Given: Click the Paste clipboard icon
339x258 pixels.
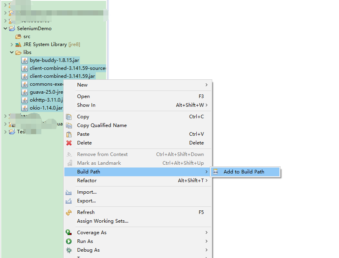Looking at the screenshot, I should click(x=69, y=134).
